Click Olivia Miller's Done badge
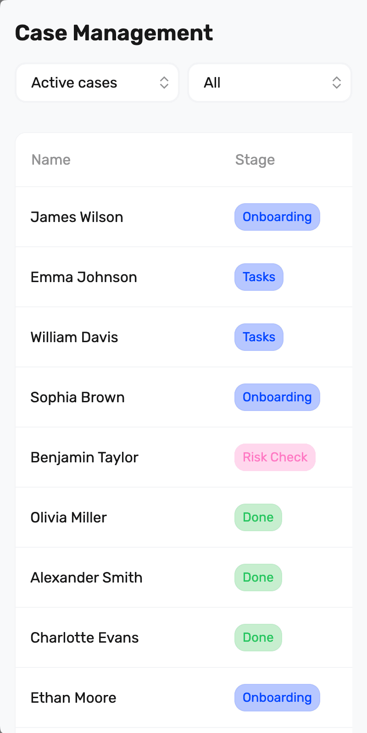The image size is (367, 733). (258, 517)
